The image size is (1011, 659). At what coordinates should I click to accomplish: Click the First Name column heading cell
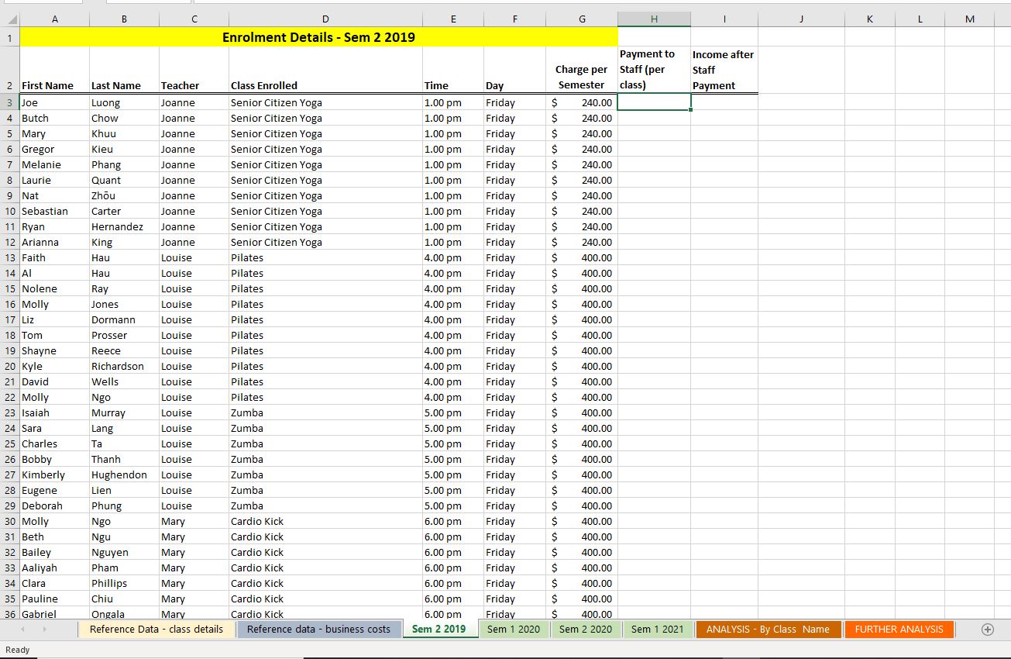click(x=54, y=71)
